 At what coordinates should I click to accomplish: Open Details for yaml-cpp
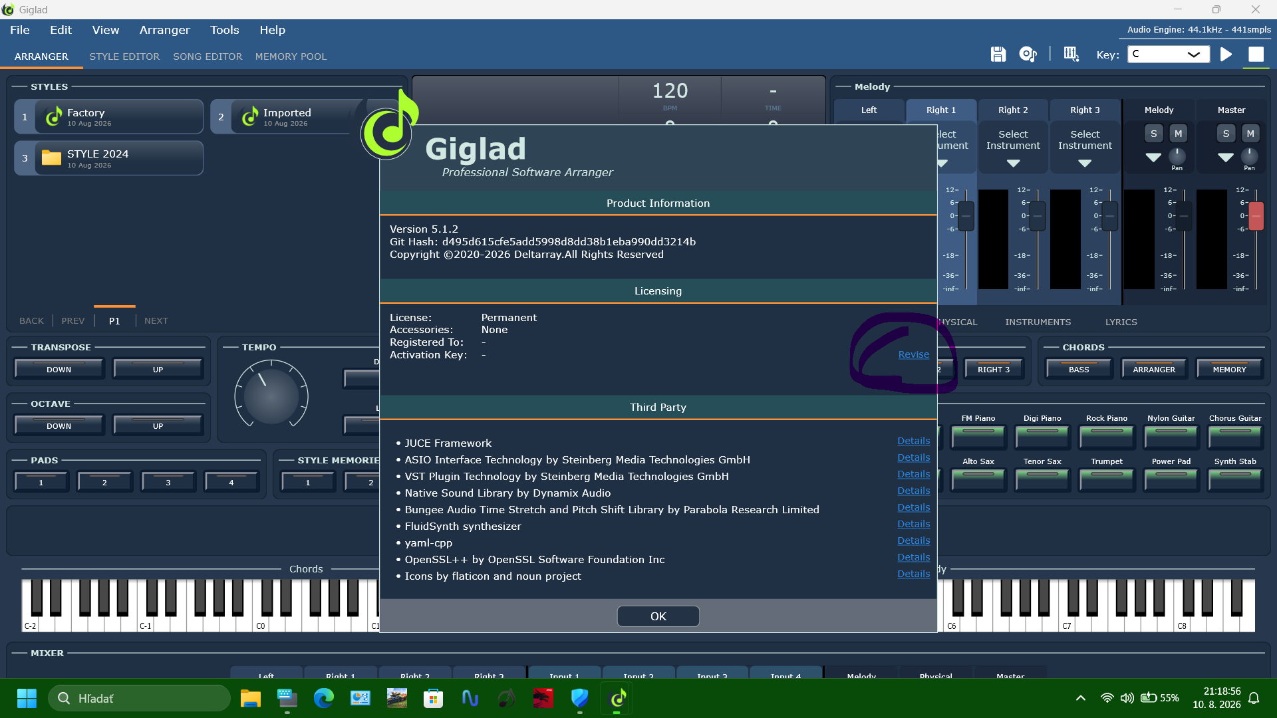point(914,540)
